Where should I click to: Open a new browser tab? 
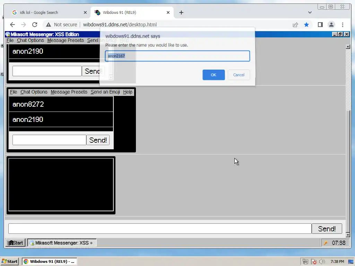coord(181,12)
